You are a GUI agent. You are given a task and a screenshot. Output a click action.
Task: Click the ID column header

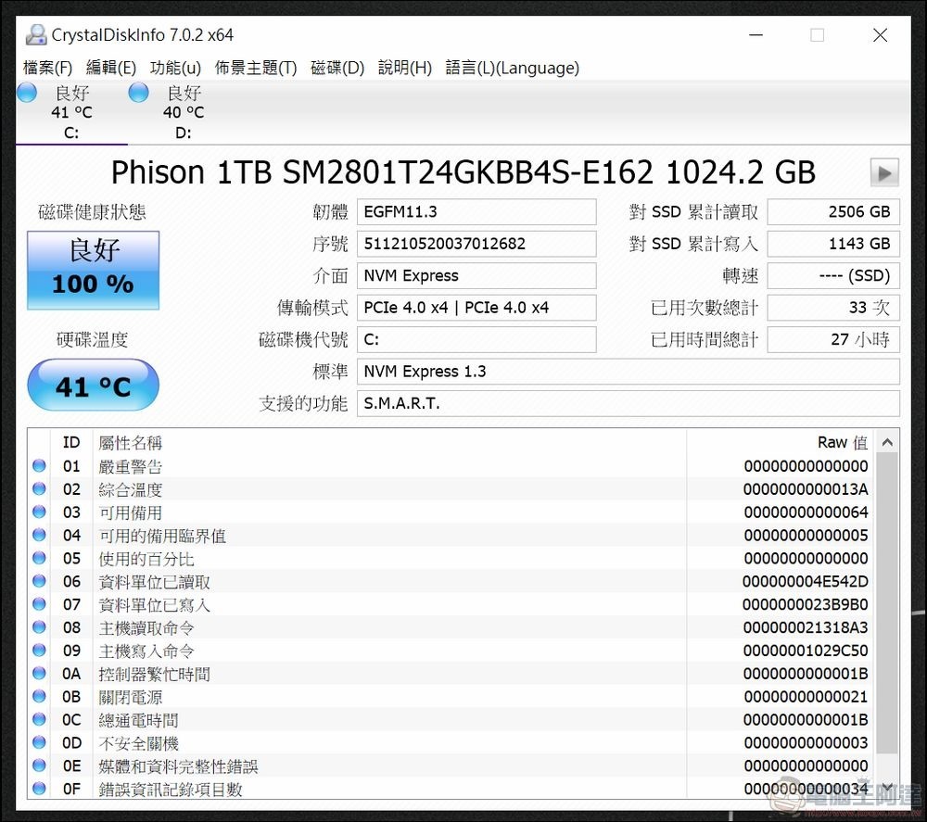71,443
